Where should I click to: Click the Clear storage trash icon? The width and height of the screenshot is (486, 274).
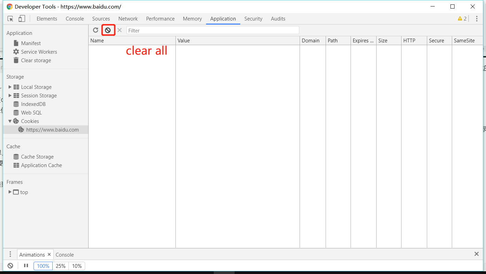pyautogui.click(x=16, y=60)
